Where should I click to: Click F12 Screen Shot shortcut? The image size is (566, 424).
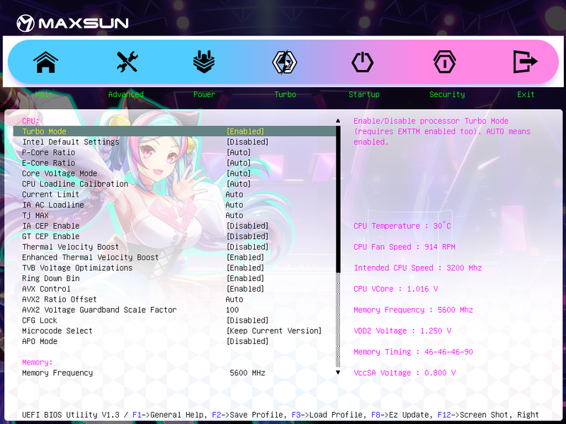point(475,415)
